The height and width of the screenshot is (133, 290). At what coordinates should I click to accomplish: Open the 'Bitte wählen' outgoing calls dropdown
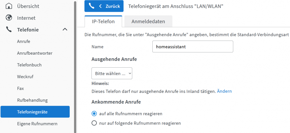tap(112, 74)
